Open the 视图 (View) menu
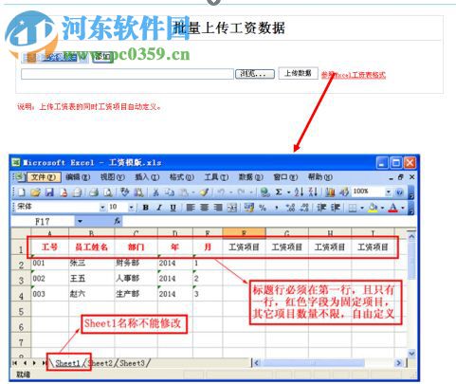The width and height of the screenshot is (456, 384). tap(112, 177)
